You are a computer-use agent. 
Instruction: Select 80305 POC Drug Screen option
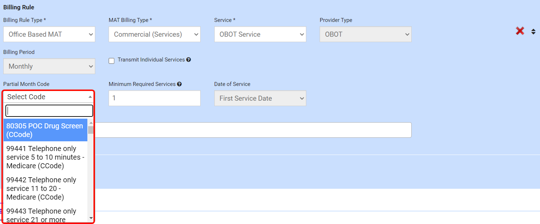click(45, 130)
